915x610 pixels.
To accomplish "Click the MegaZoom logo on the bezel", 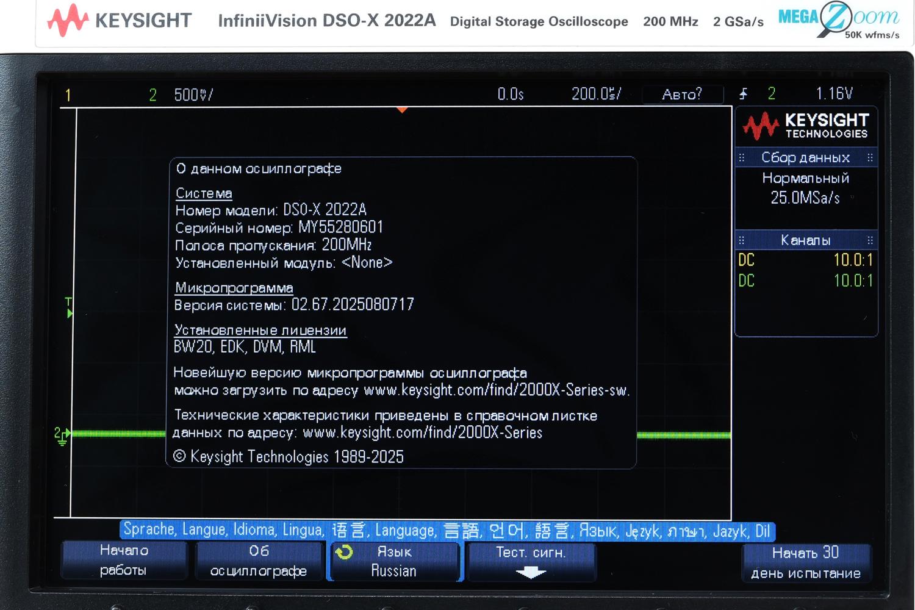I will 840,20.
